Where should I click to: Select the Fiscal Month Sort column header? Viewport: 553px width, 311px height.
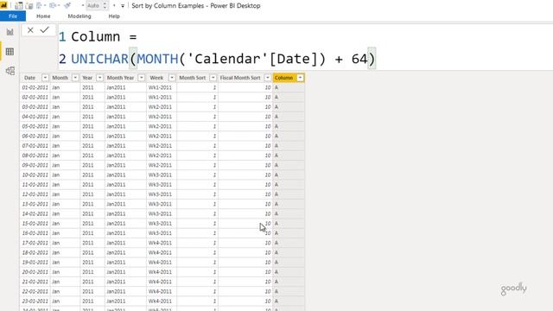240,78
